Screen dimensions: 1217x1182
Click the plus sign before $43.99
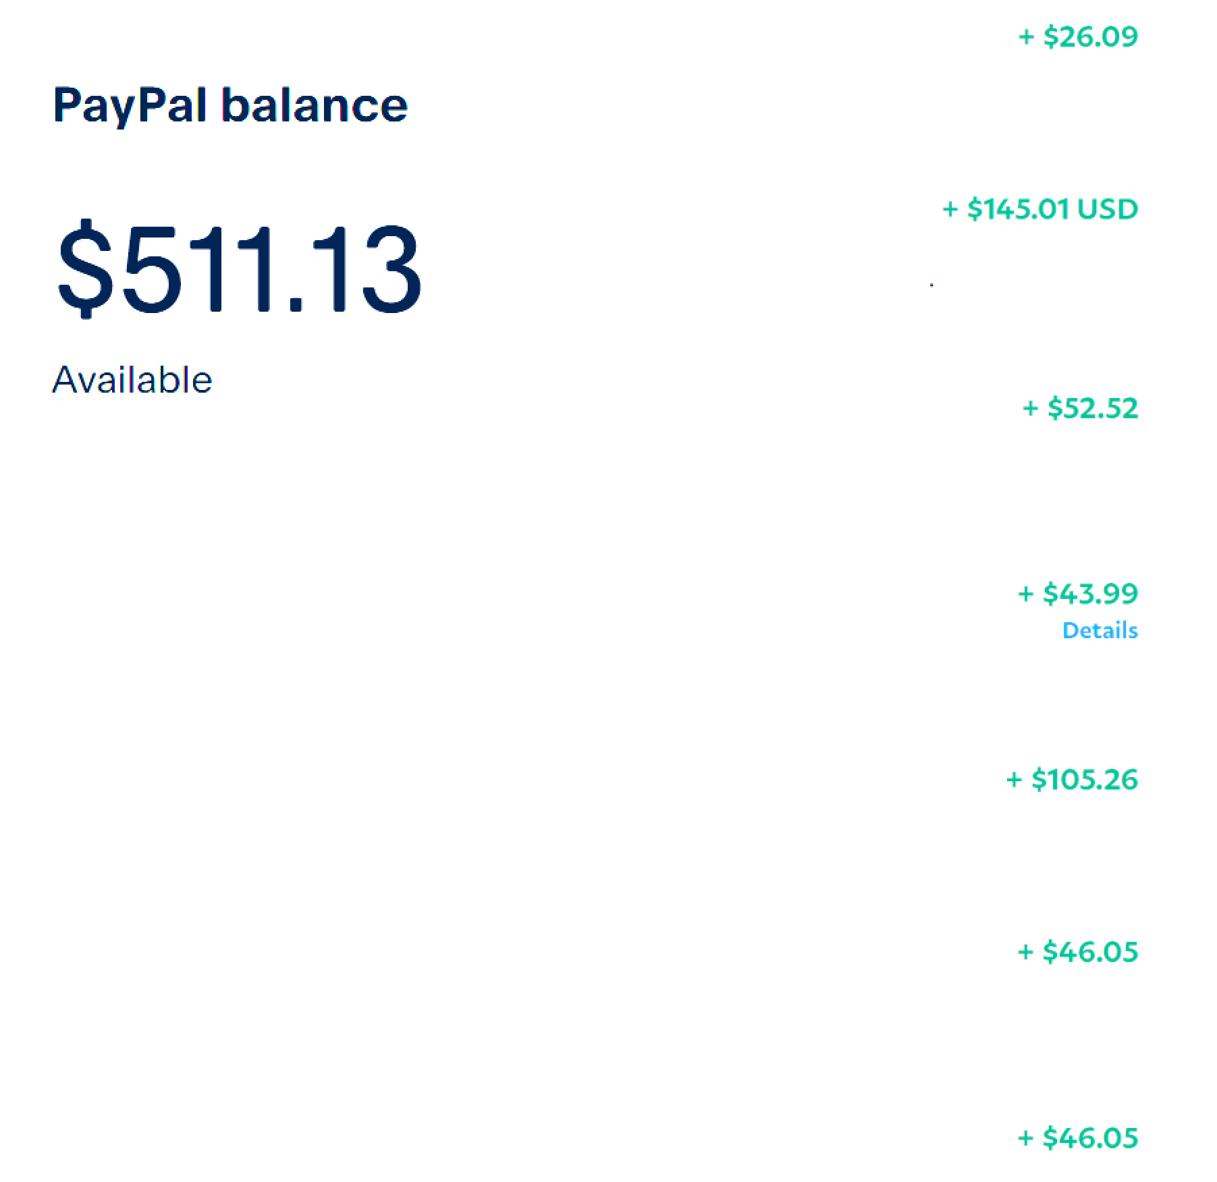pyautogui.click(x=1025, y=594)
